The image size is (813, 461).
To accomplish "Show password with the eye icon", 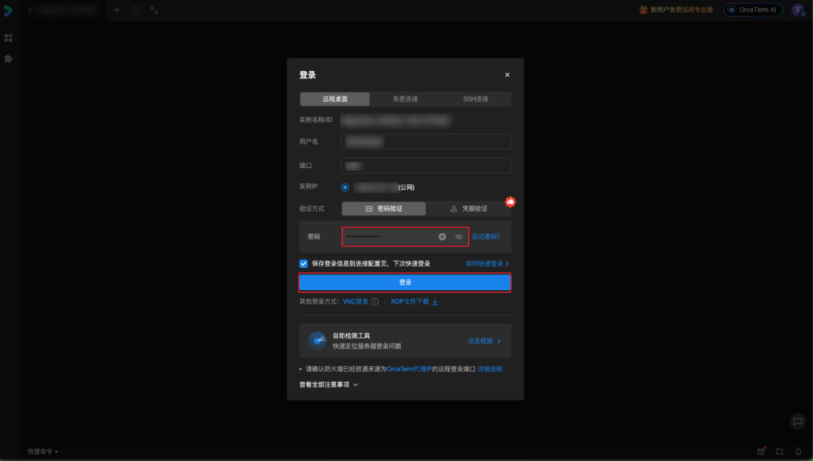I will pyautogui.click(x=459, y=237).
